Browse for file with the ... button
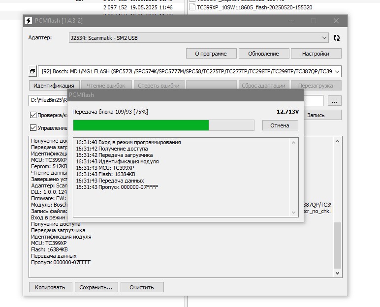The image size is (380, 307). click(334, 100)
